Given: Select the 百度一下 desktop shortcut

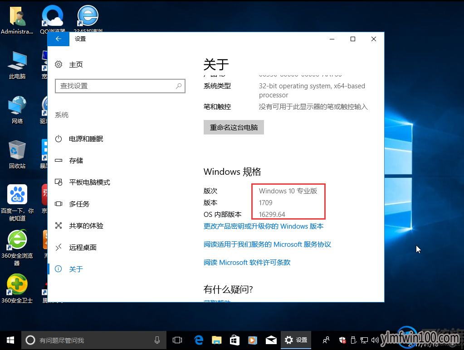Looking at the screenshot, I should [17, 203].
